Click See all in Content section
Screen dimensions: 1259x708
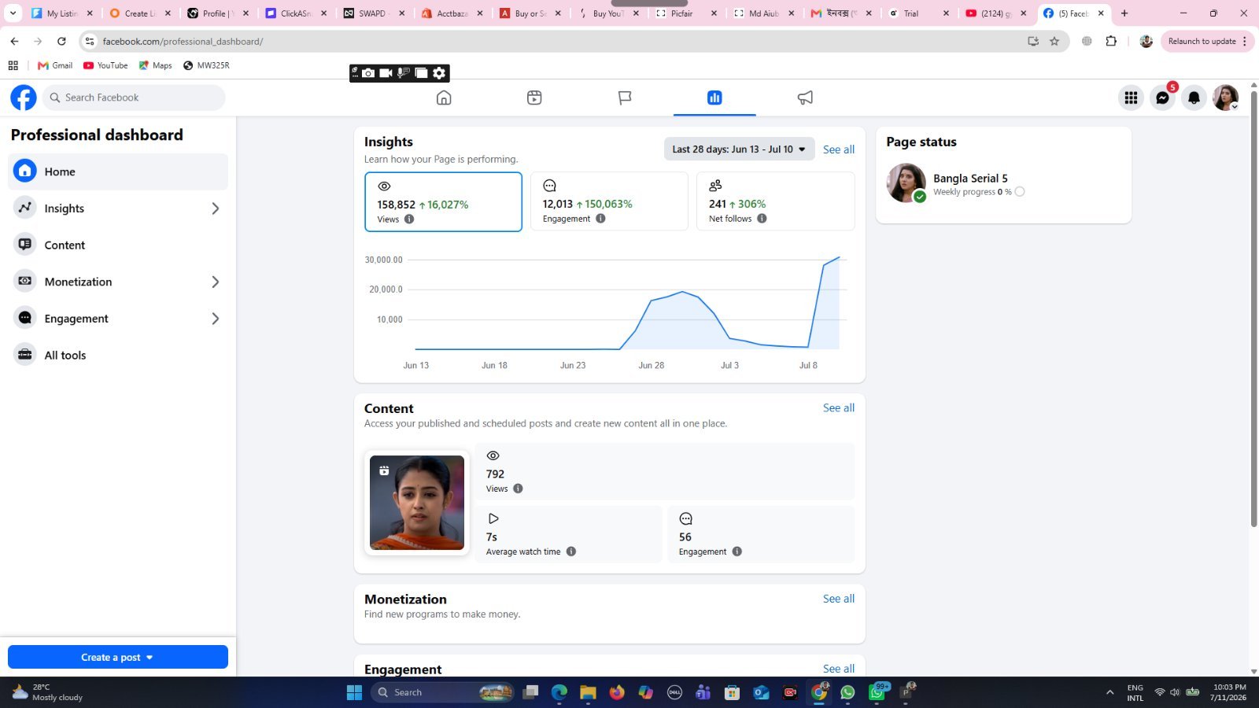839,407
